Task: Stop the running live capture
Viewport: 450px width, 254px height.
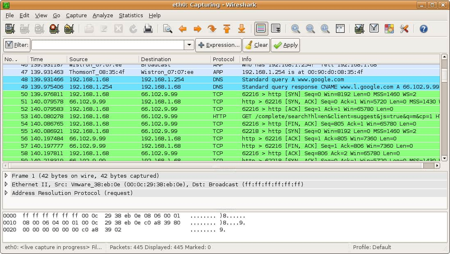Action: point(54,29)
